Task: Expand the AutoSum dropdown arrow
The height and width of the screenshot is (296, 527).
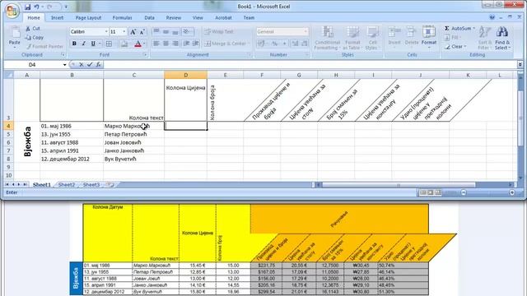Action: click(474, 28)
